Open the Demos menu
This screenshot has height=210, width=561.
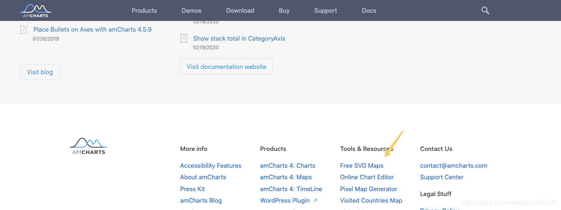click(191, 11)
